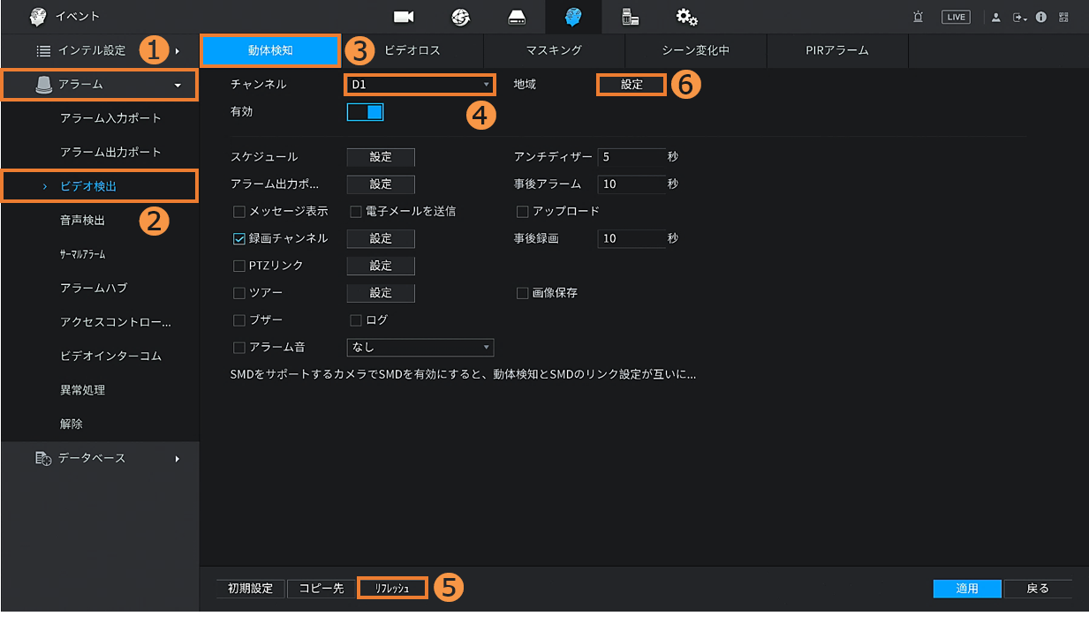Open the LIVE view icon

click(x=956, y=17)
